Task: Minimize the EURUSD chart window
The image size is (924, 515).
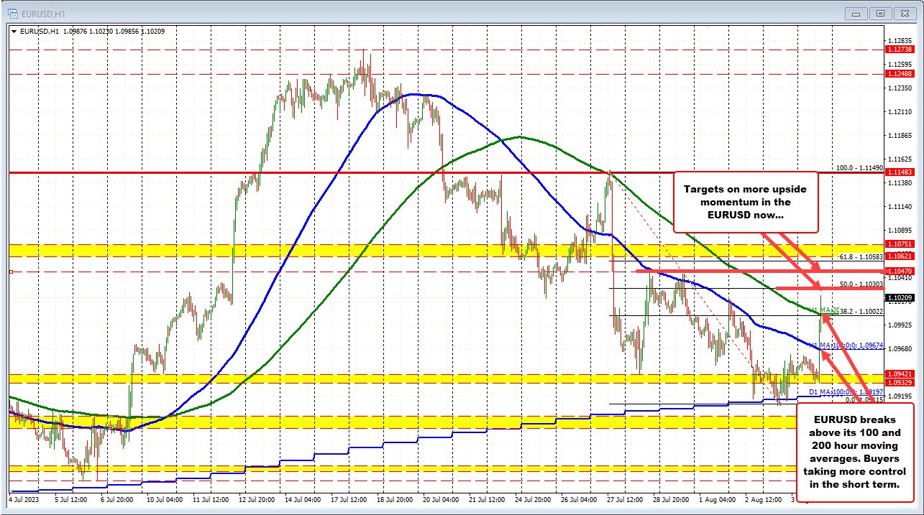Action: tap(856, 12)
